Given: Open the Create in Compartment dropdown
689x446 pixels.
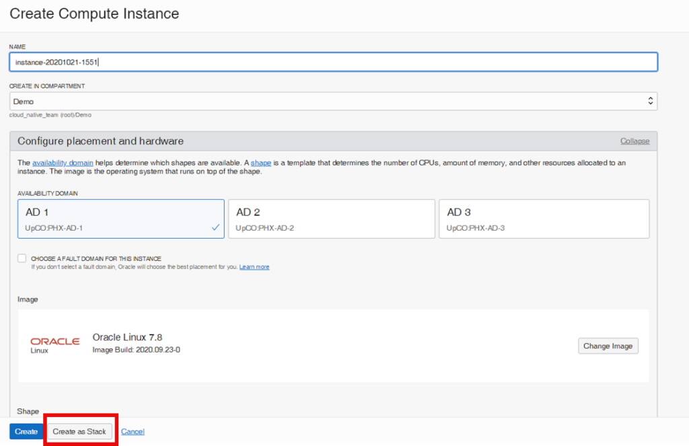Looking at the screenshot, I should pyautogui.click(x=333, y=100).
